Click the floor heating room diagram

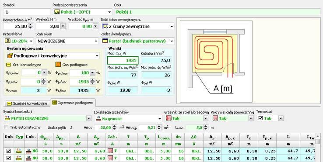point(216,61)
